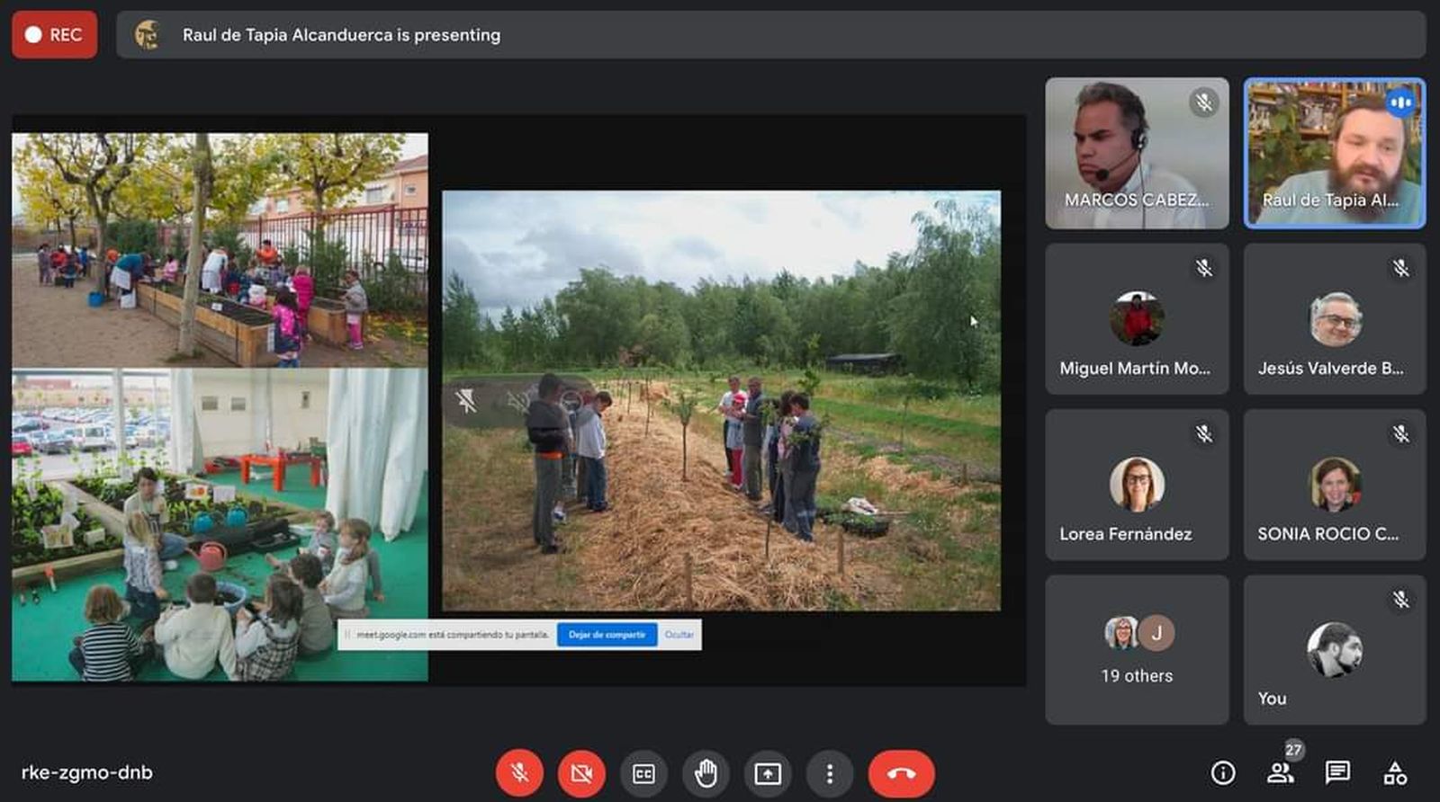Leave the call with the red hang-up button
The height and width of the screenshot is (802, 1440).
coord(901,773)
